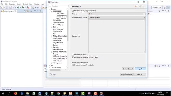Open File Explorer from the taskbar
Screen dimensions: 171x96
tap(28, 93)
